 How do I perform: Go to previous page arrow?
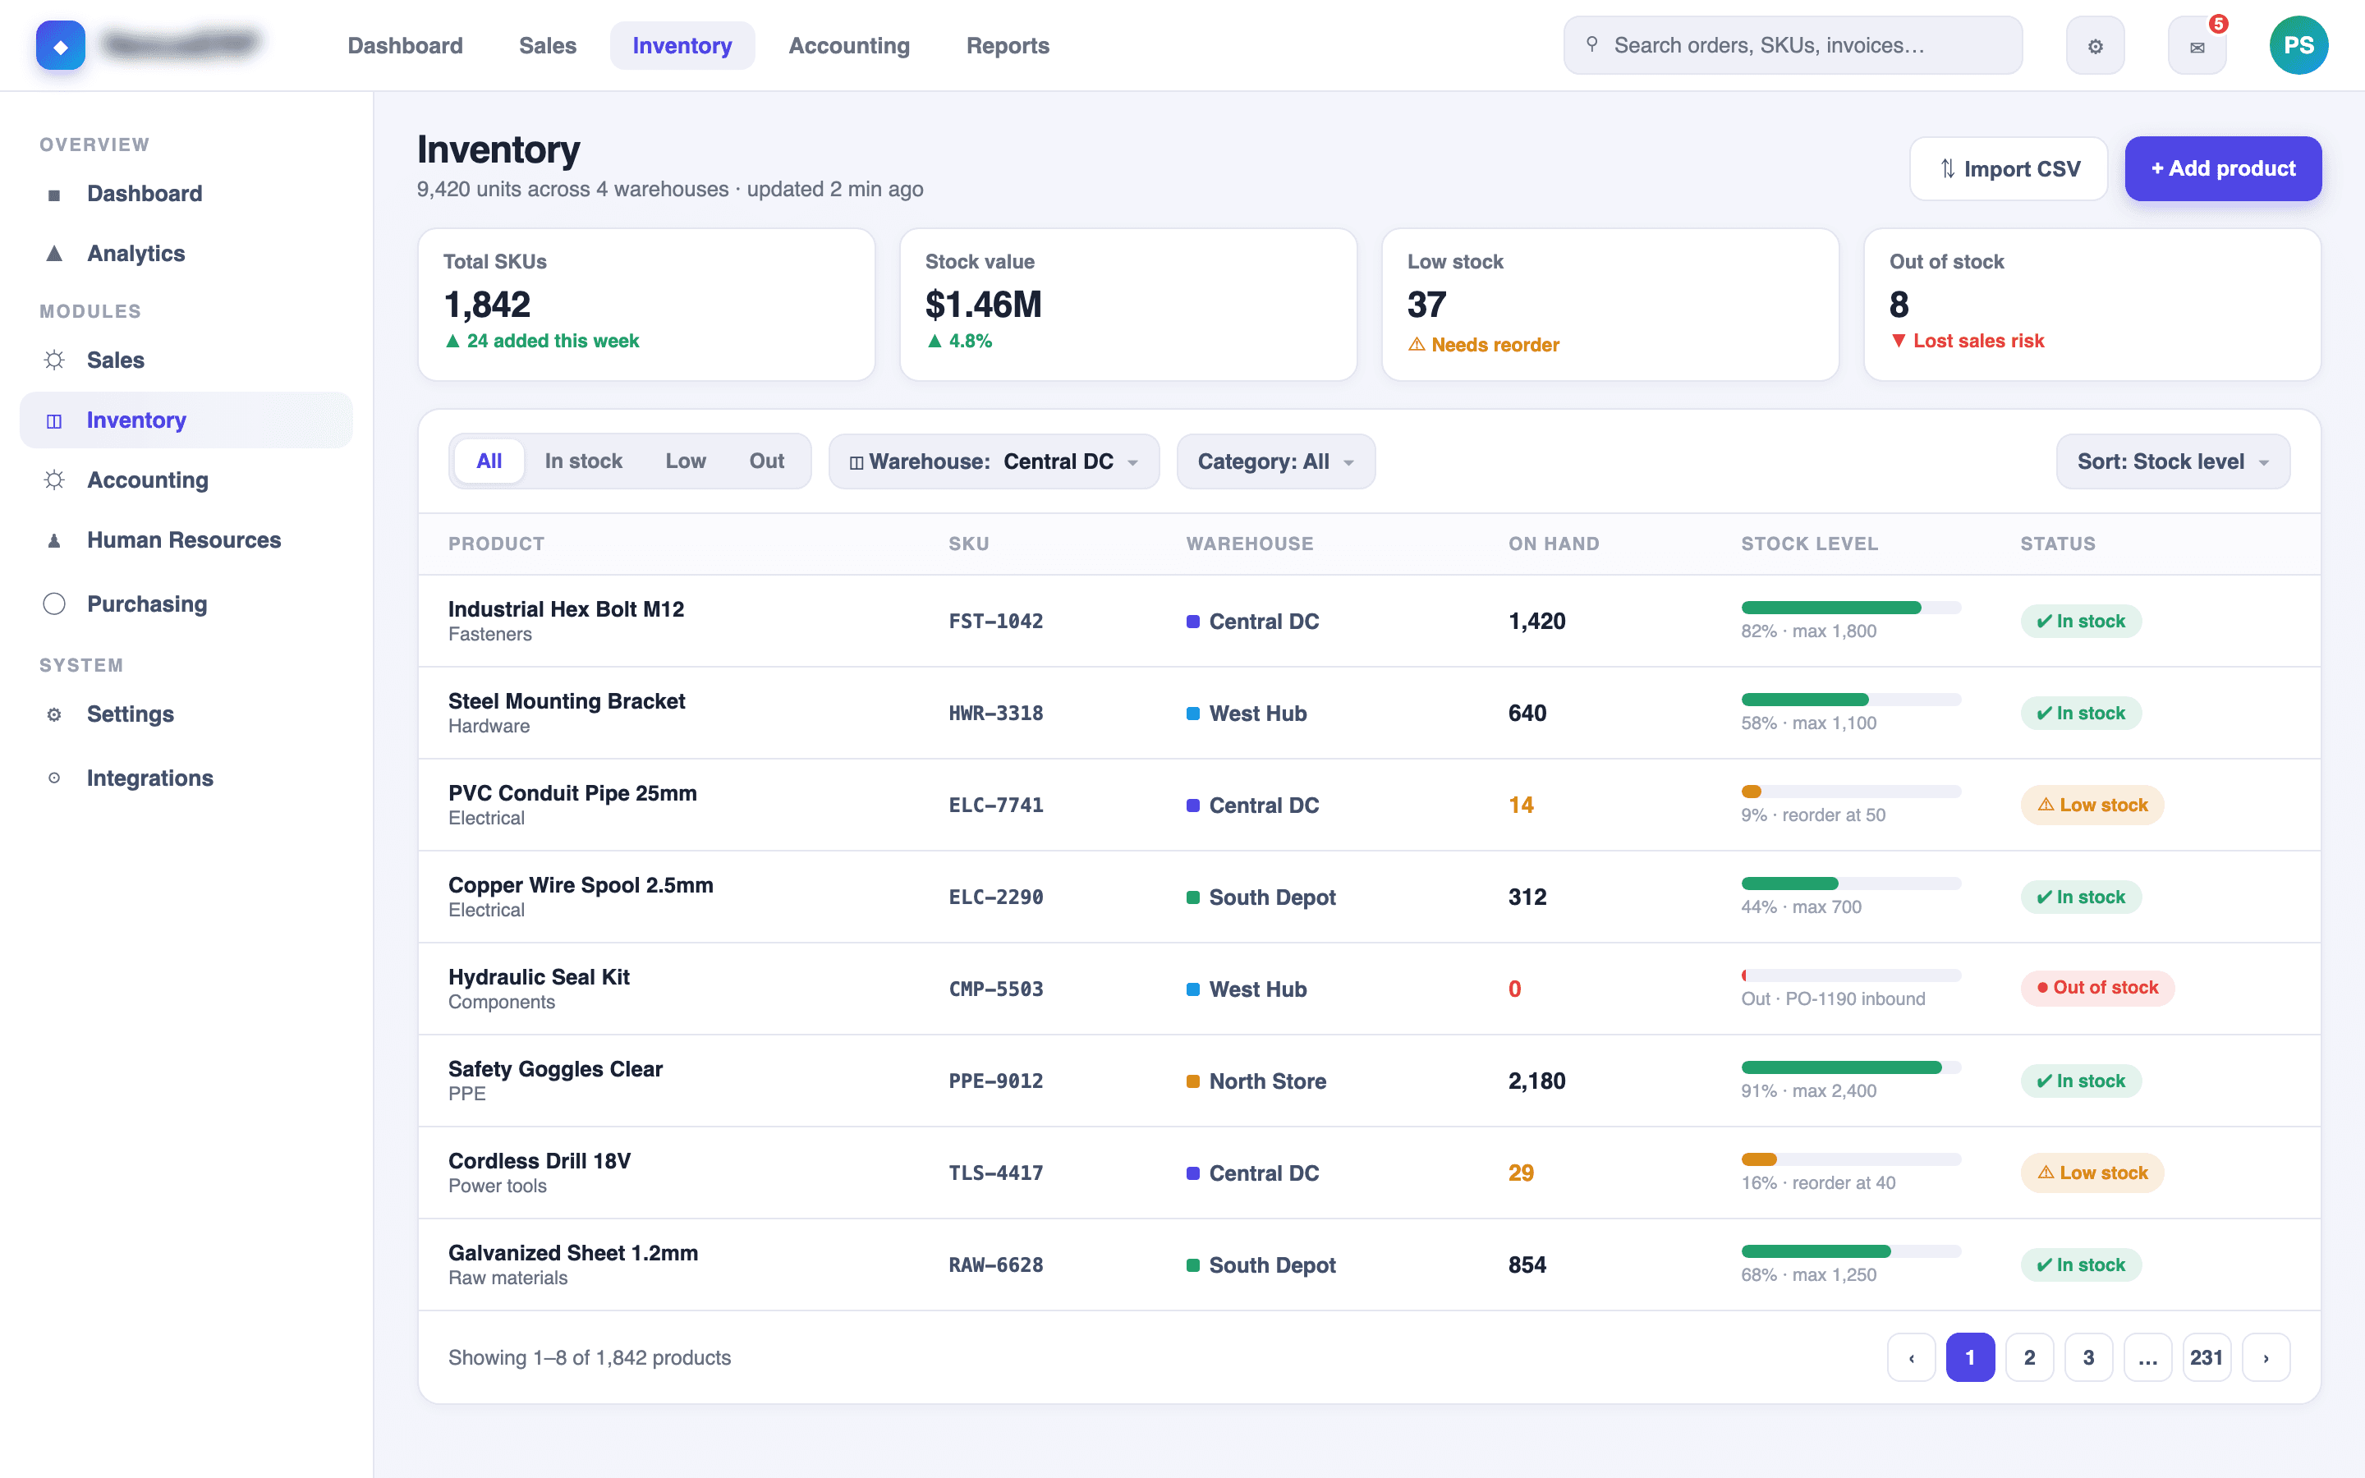coord(1912,1358)
